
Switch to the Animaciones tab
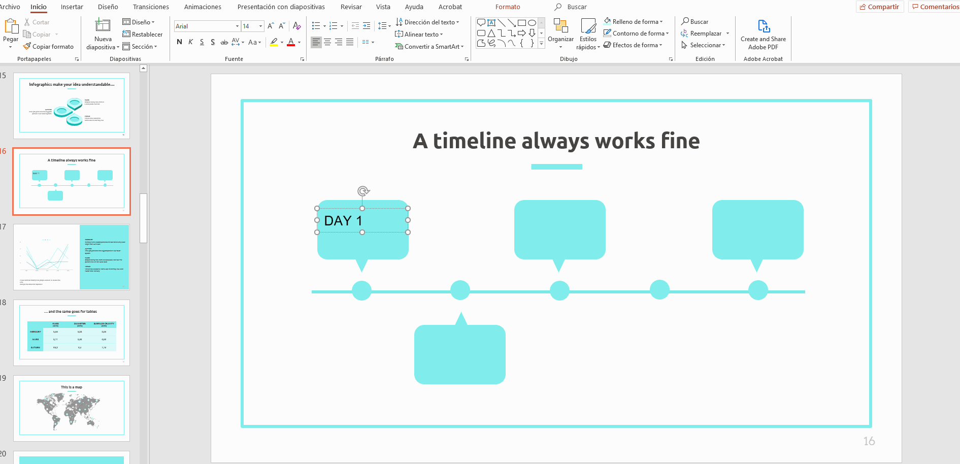click(203, 7)
